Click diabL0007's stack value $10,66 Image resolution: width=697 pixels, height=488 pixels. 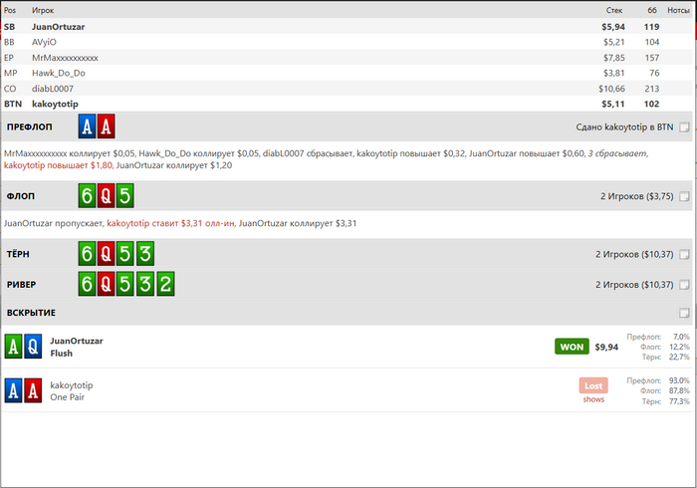(x=611, y=89)
